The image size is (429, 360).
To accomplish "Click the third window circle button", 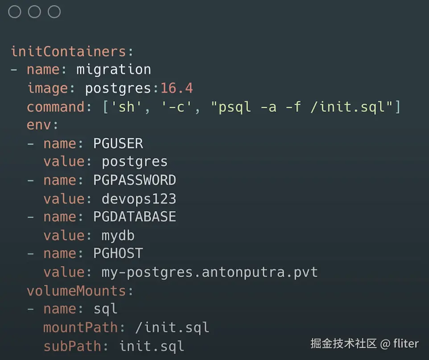I will tap(54, 12).
